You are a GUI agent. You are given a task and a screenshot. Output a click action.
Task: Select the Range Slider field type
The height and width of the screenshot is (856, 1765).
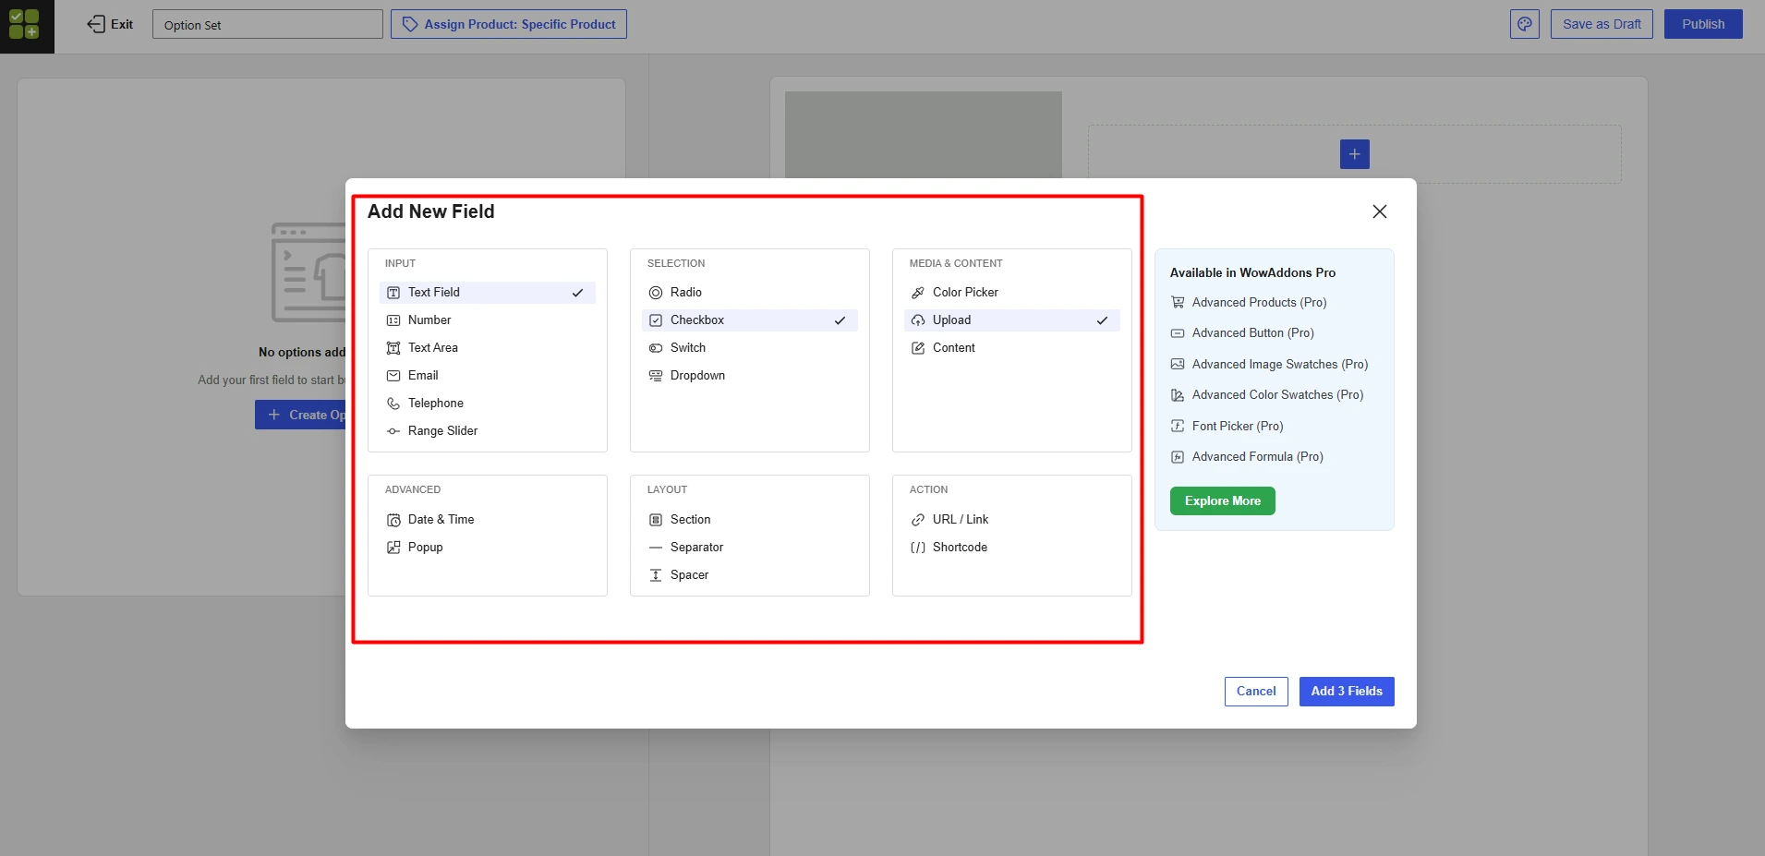[488, 431]
